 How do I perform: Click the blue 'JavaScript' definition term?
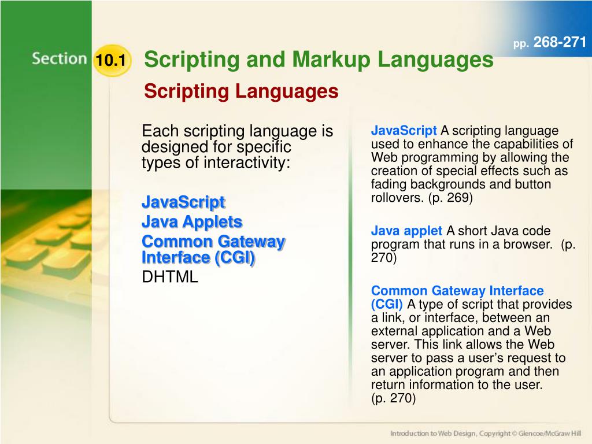404,130
